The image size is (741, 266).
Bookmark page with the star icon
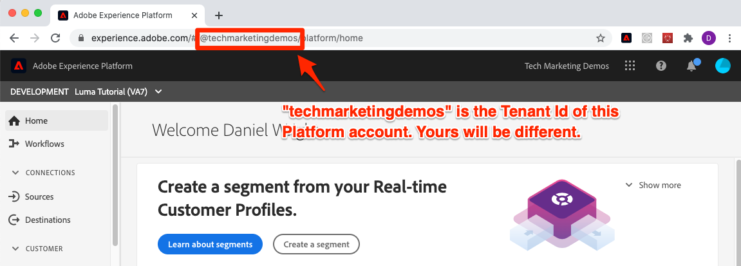[601, 38]
